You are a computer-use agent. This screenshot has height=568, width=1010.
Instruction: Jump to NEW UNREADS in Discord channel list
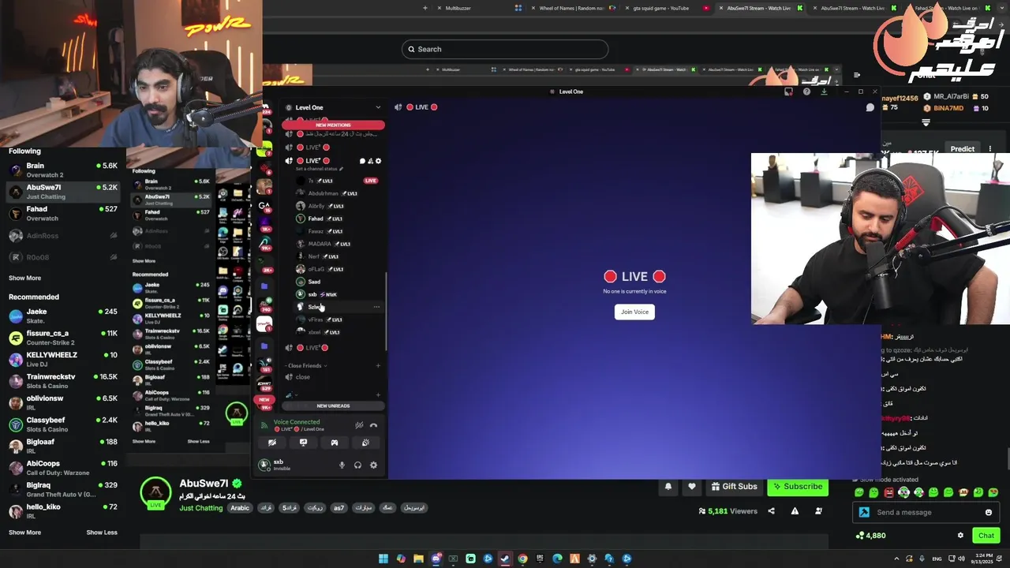click(x=333, y=405)
